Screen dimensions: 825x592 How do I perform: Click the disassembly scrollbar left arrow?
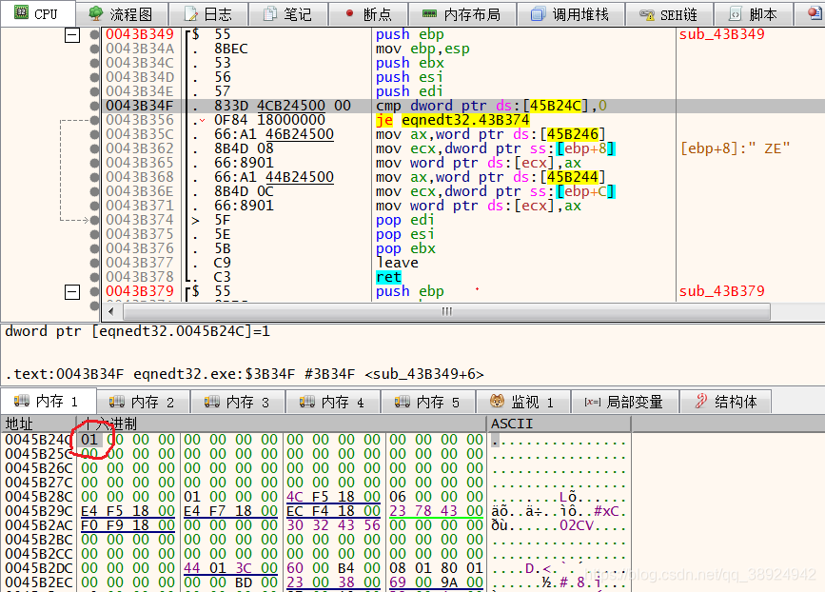(111, 311)
